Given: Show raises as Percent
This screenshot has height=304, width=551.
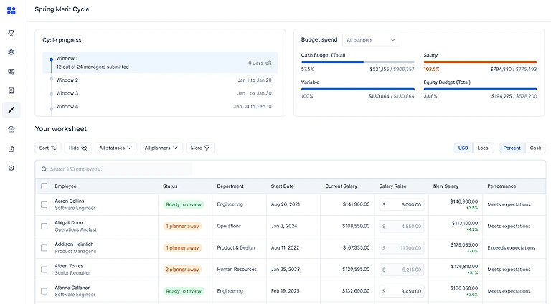Looking at the screenshot, I should (x=512, y=148).
